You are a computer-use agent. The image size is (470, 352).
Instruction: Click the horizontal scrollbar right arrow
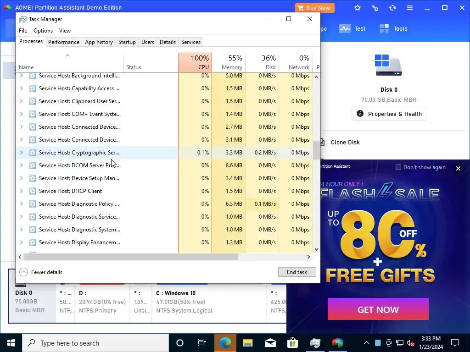(x=309, y=257)
